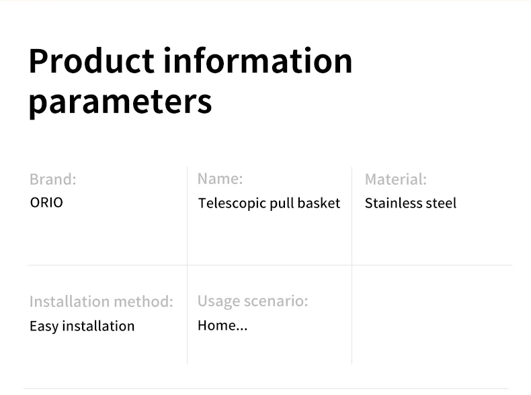Select the 'Easy installation' value
Image resolution: width=531 pixels, height=395 pixels.
pos(81,326)
